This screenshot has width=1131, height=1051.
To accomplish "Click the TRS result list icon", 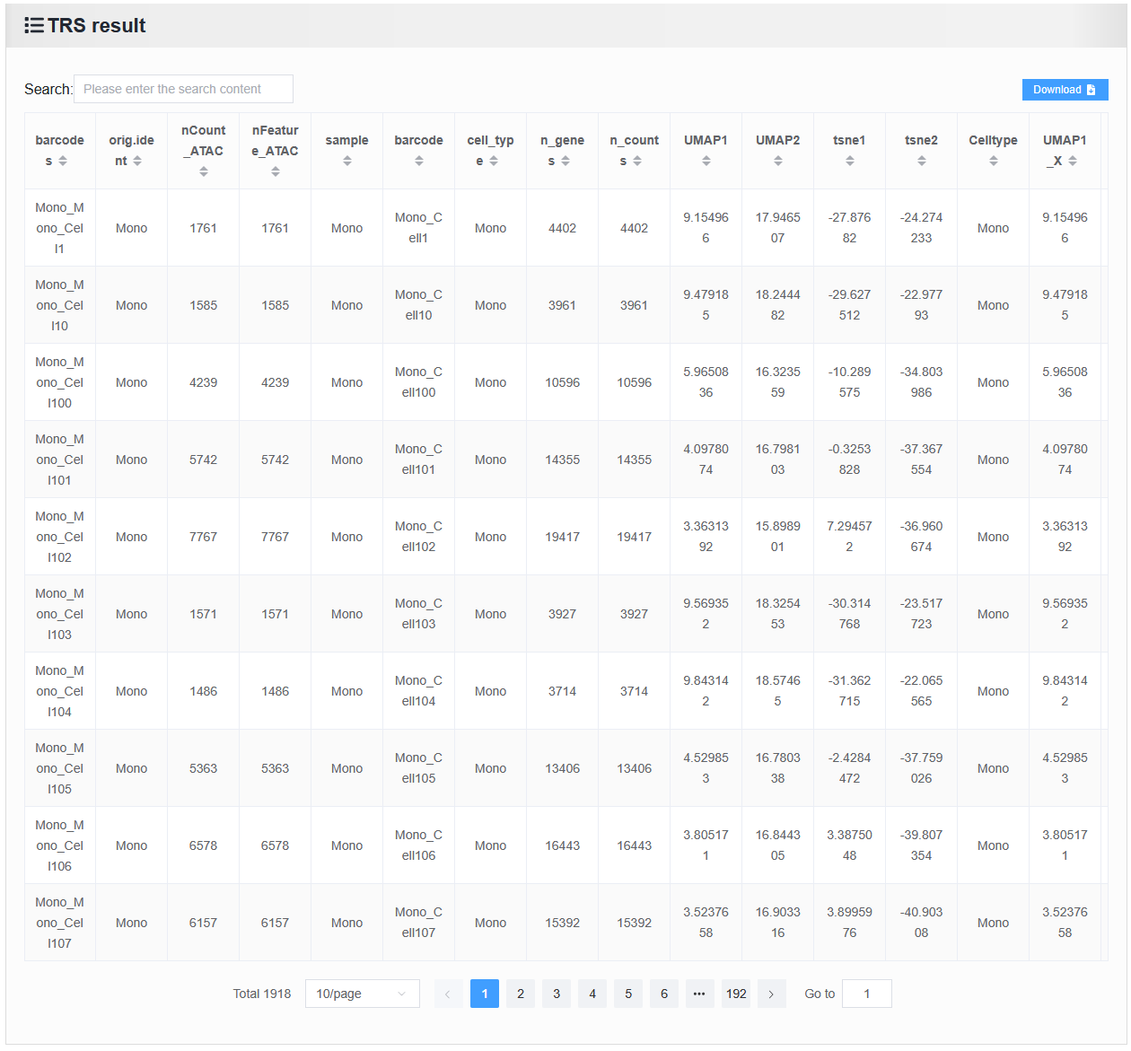I will pos(34,25).
